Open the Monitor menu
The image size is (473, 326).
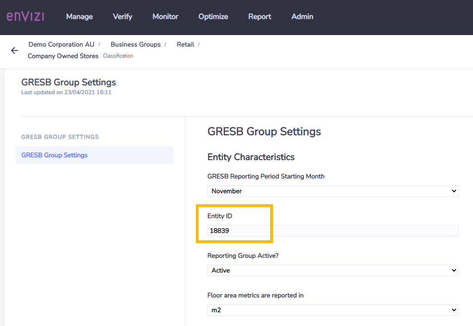(x=165, y=17)
